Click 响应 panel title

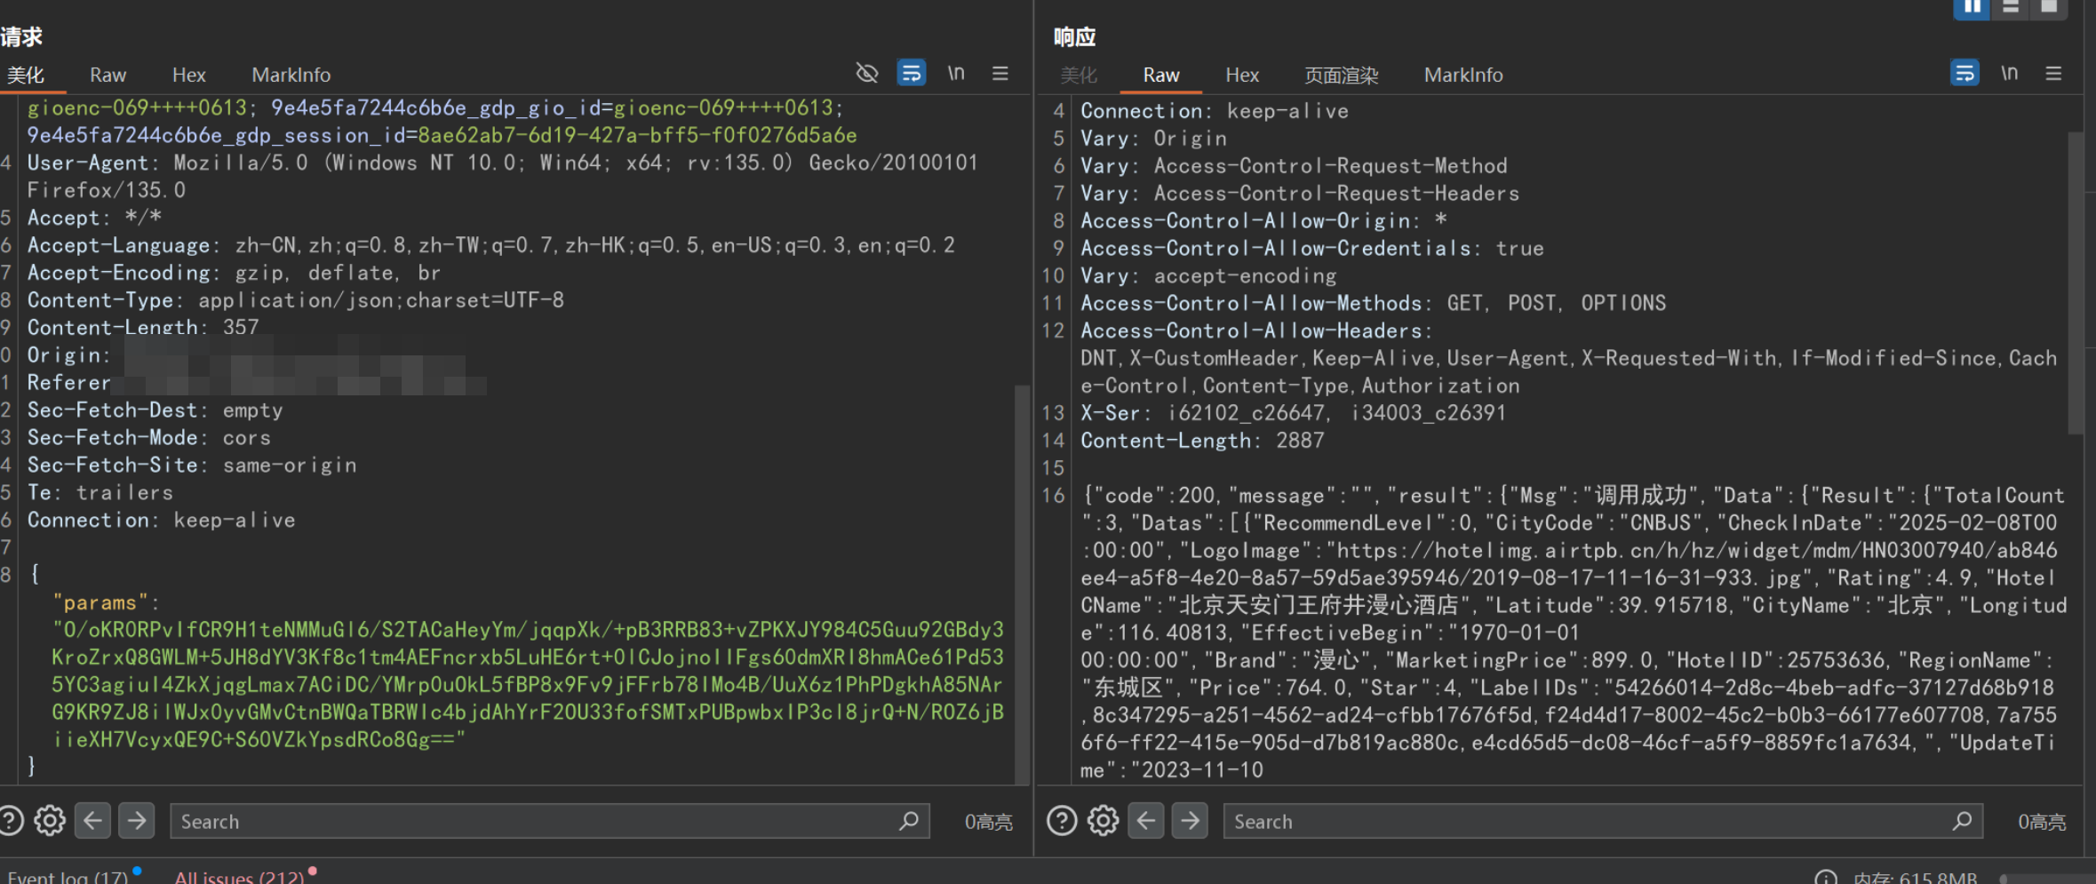[1074, 36]
